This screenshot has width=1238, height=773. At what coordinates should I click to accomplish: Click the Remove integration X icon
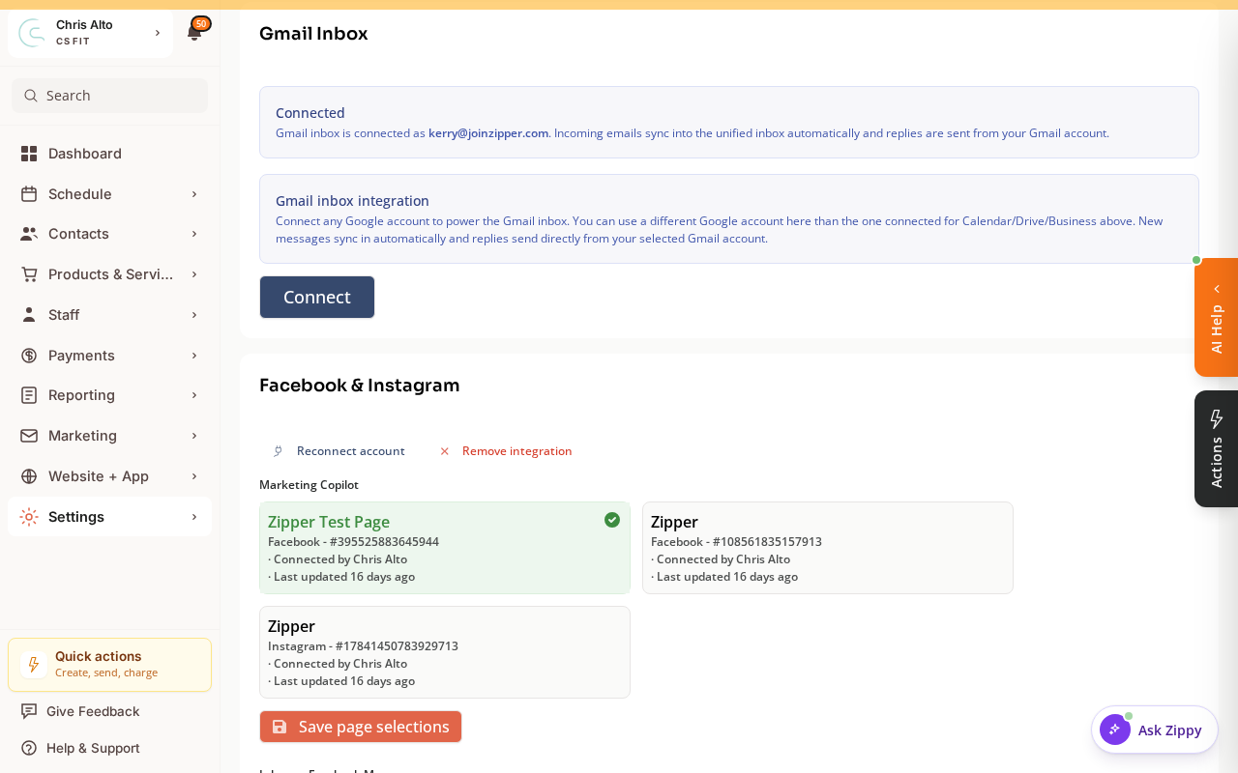point(445,451)
